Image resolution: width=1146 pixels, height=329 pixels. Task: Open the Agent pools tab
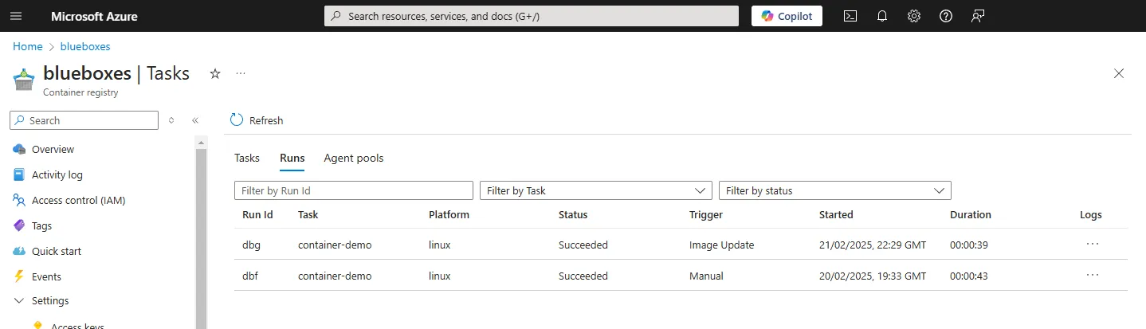point(354,158)
